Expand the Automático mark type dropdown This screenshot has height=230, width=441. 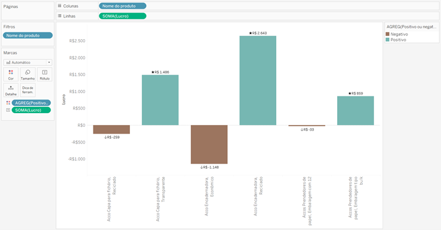(x=27, y=62)
